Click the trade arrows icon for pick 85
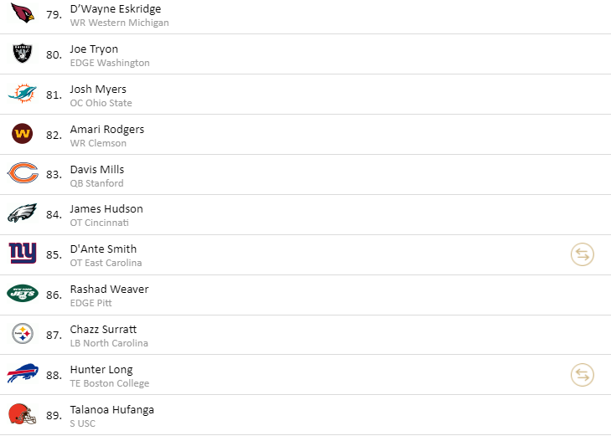The image size is (611, 436). (583, 254)
